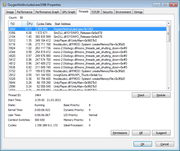Click CPU value 6.08

click(x=29, y=33)
